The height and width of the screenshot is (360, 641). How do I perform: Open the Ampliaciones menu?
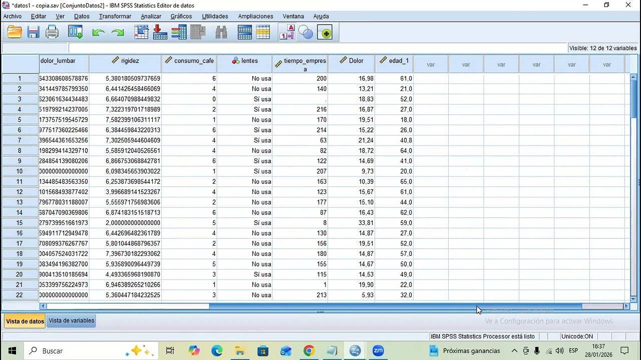[256, 16]
